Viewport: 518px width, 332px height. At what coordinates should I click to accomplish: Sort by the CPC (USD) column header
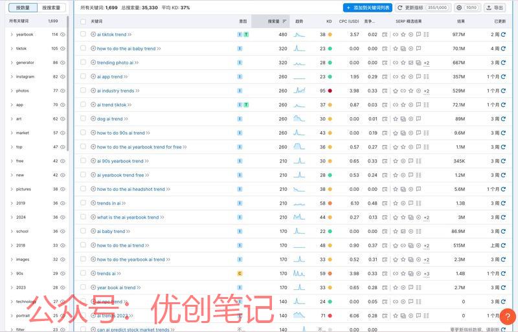[349, 21]
